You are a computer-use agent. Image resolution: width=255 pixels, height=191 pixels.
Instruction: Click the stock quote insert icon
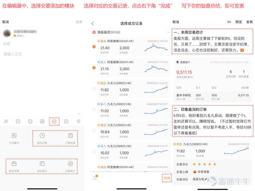42,121
